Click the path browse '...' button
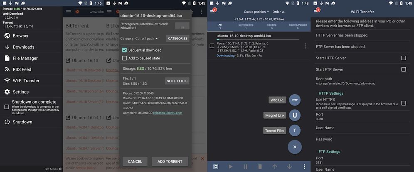Screen dimensions: 414x172 click(182, 26)
